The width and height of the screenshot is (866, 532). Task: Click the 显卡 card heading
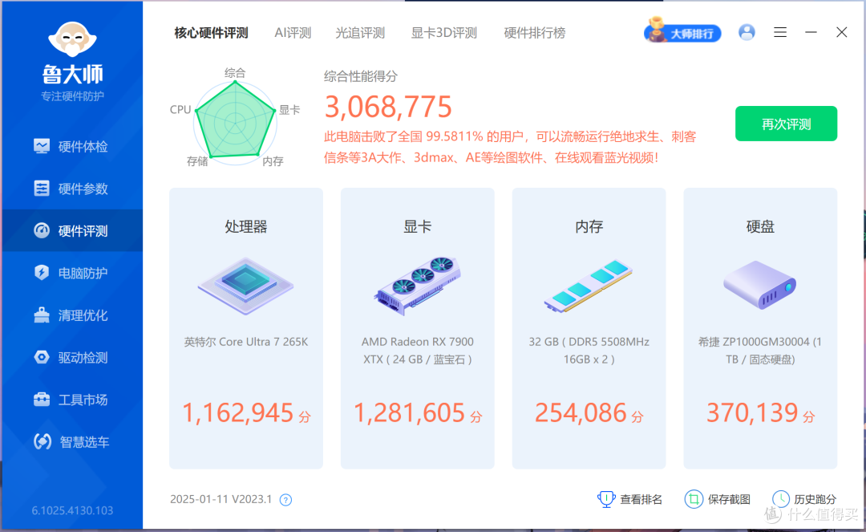[418, 226]
